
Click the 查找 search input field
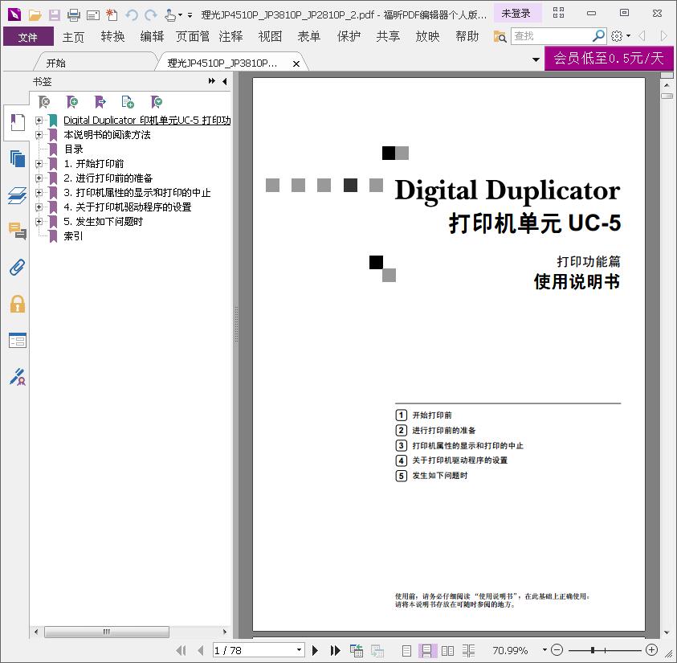pos(551,36)
